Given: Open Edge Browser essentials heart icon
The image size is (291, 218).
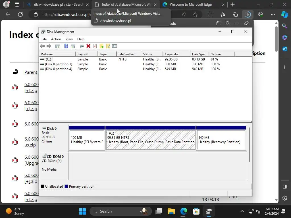Looking at the screenshot, I should [x=260, y=14].
